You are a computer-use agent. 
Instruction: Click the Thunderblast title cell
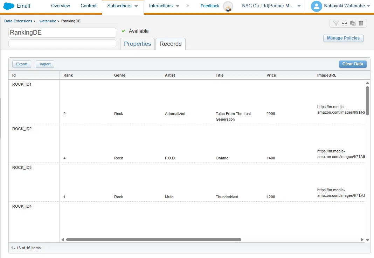click(227, 197)
